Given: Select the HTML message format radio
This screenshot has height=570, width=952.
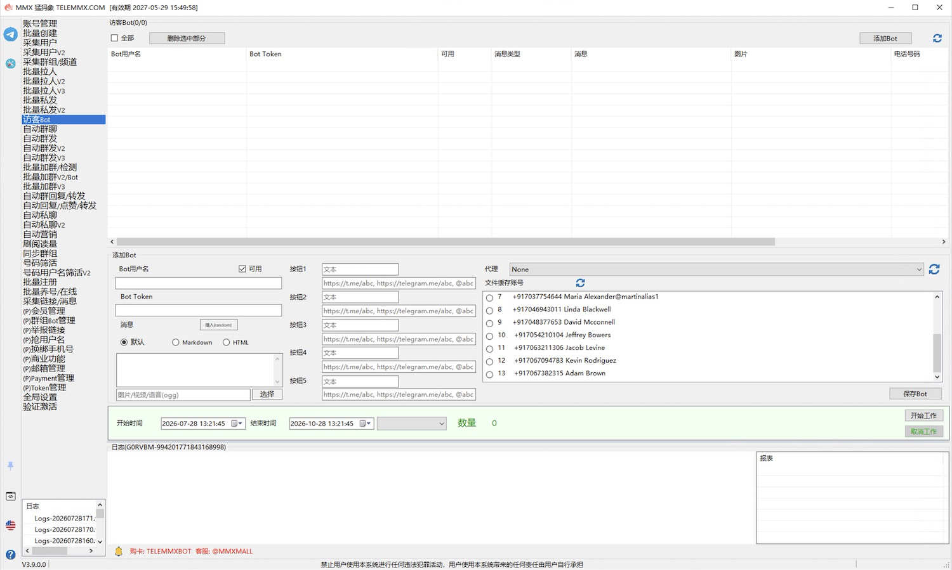Looking at the screenshot, I should (x=226, y=342).
